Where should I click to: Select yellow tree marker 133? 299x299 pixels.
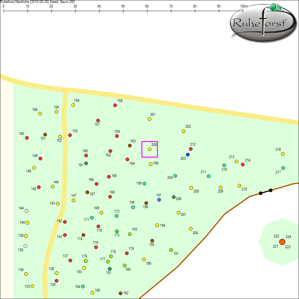pyautogui.click(x=32, y=286)
